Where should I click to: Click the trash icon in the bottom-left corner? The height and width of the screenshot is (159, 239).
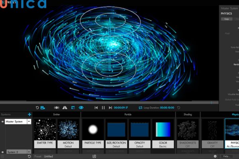click(2, 156)
